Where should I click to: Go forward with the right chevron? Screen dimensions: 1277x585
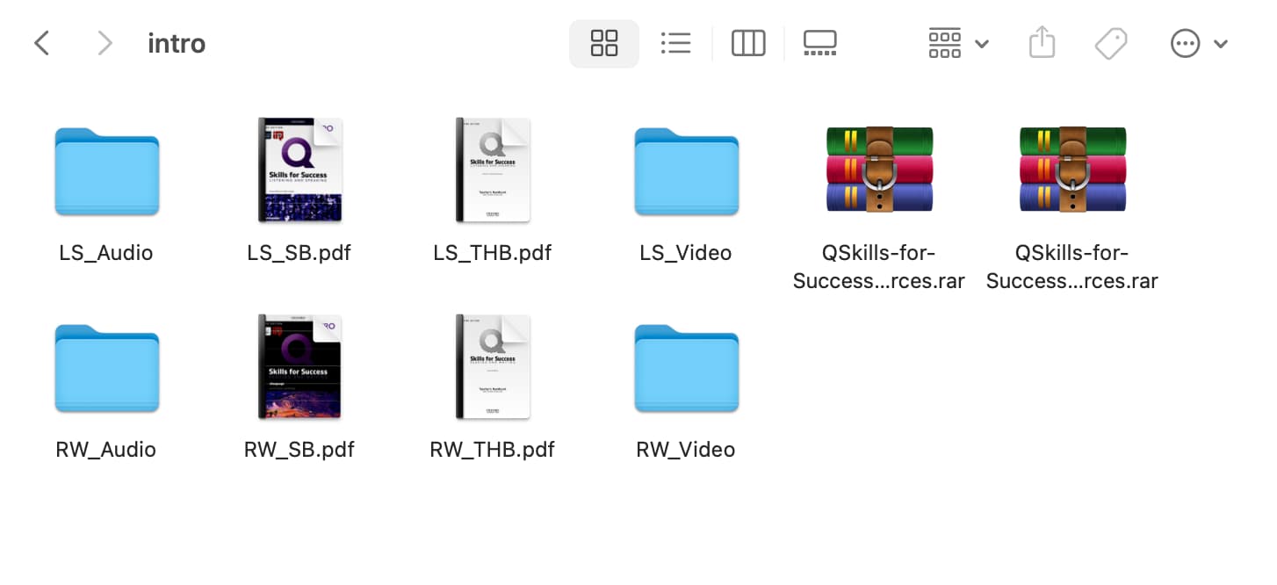pyautogui.click(x=105, y=43)
